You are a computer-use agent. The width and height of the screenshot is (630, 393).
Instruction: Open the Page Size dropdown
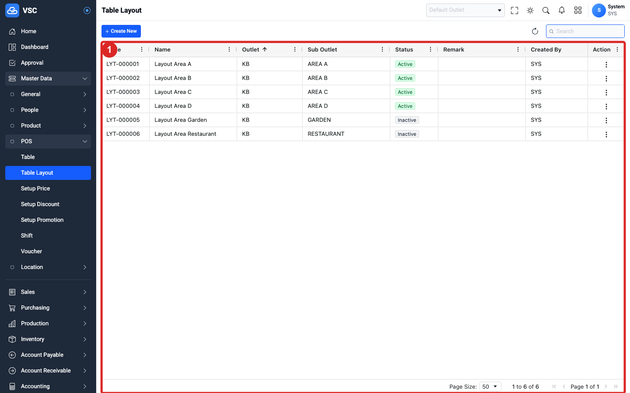490,386
